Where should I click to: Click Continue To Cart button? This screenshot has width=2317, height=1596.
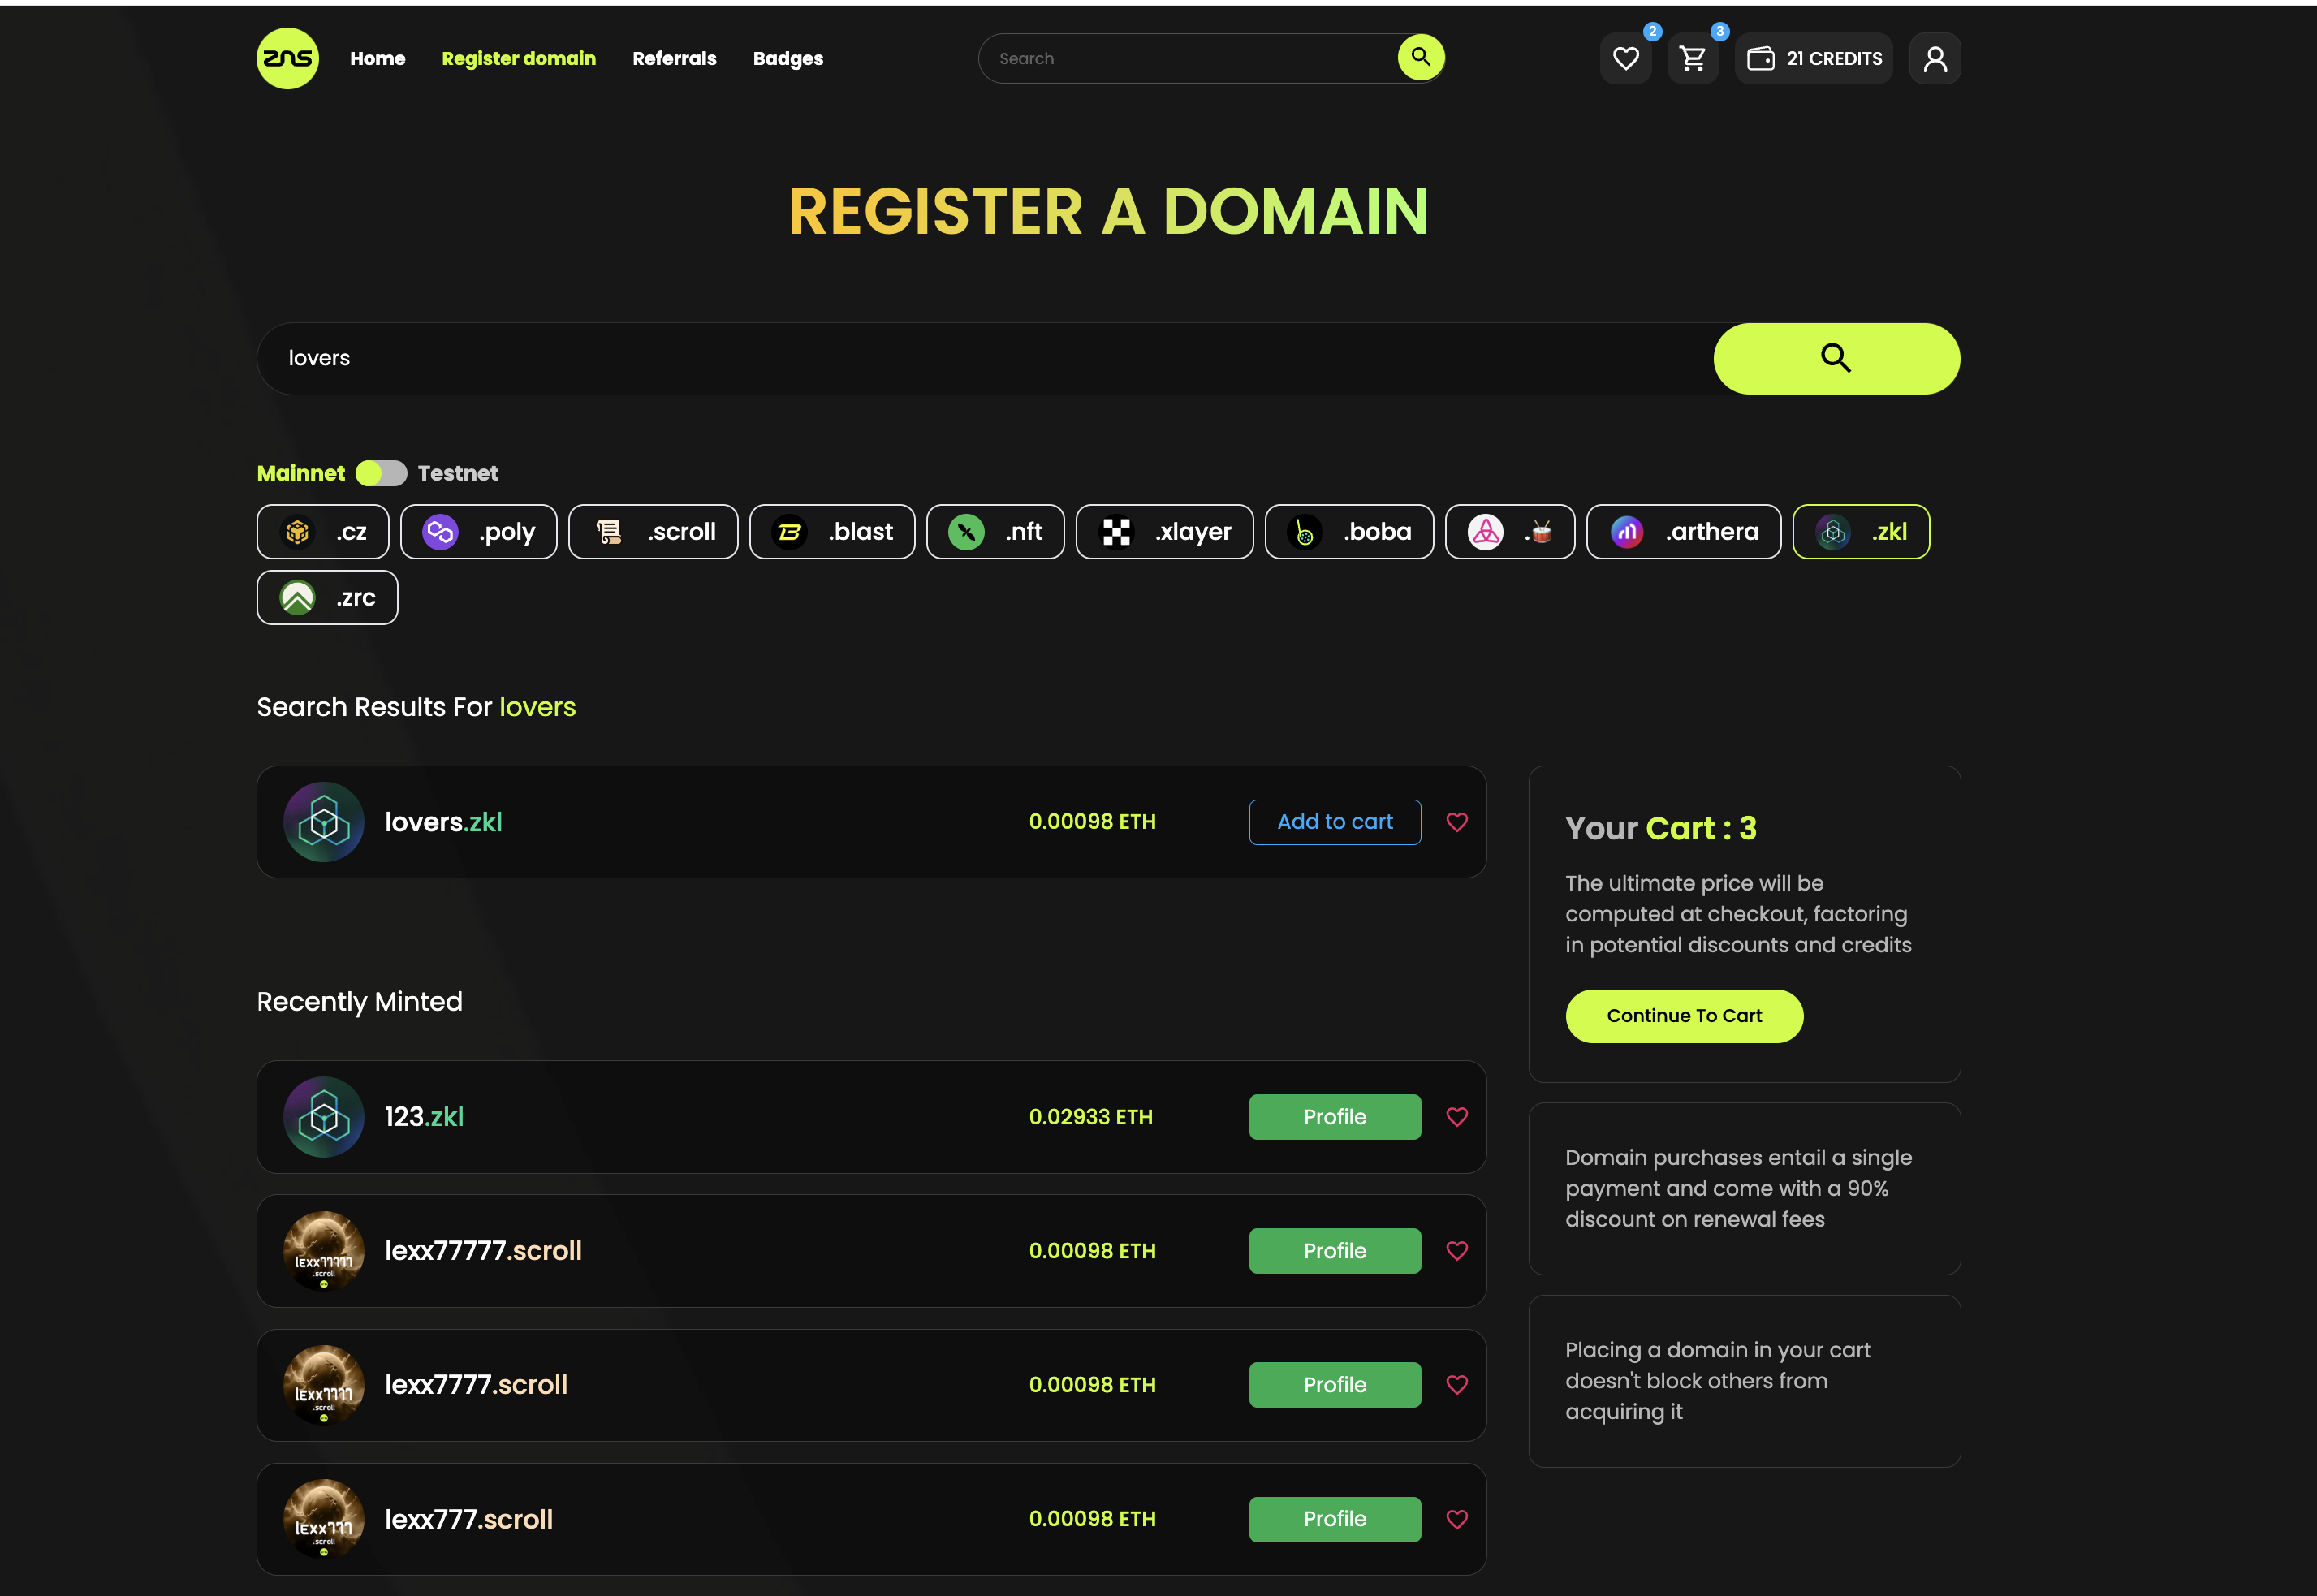pyautogui.click(x=1683, y=1016)
